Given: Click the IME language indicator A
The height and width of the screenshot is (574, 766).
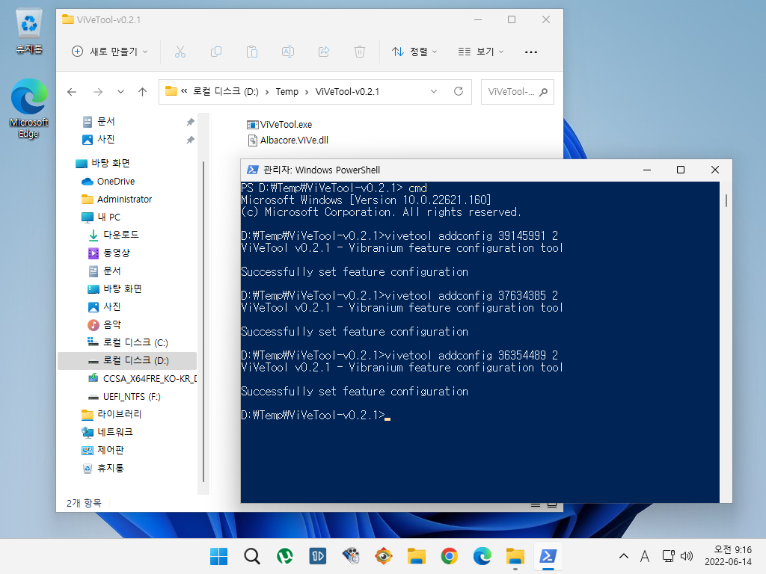Looking at the screenshot, I should [x=645, y=556].
